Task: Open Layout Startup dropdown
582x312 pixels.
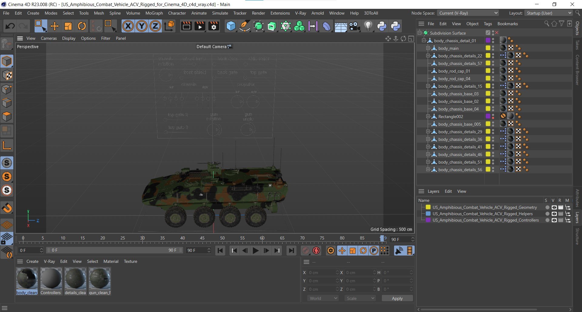Action: pyautogui.click(x=549, y=13)
